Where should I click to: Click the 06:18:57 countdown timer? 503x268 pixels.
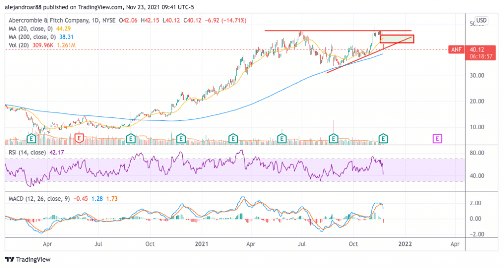481,56
